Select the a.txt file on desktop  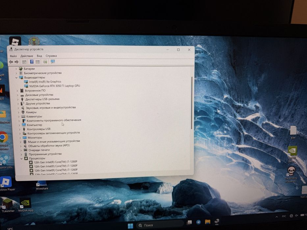click(293, 132)
